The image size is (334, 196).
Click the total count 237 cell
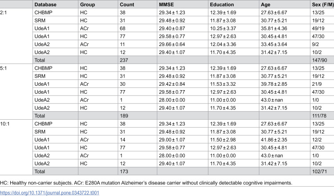pyautogui.click(x=138, y=60)
